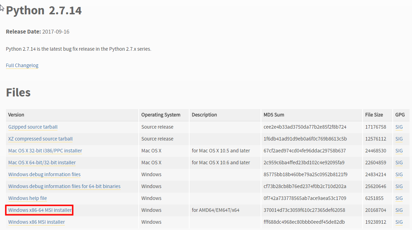Open SIG for 64-bit debug binaries
The width and height of the screenshot is (412, 230).
(x=399, y=186)
